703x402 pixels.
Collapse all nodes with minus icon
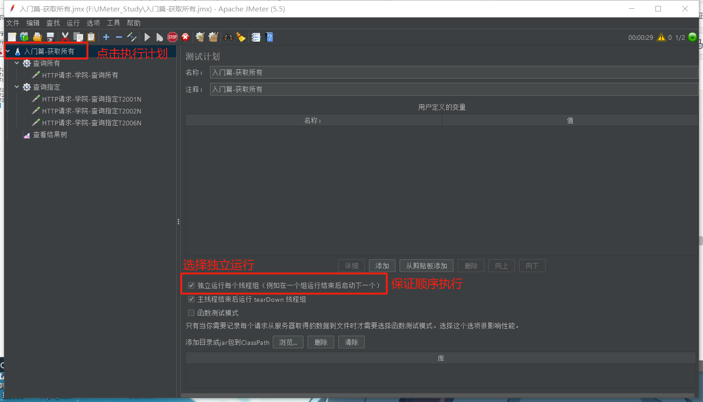click(x=119, y=37)
